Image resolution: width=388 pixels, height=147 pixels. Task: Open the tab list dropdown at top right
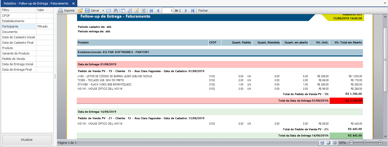coord(385,4)
